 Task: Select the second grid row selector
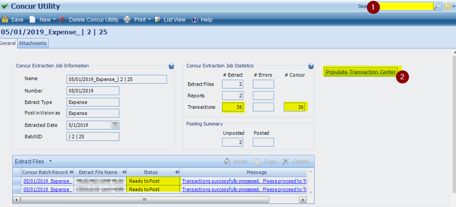[17, 189]
